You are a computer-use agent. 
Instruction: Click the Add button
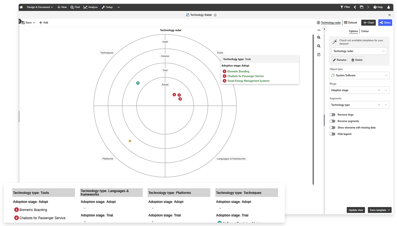[x=43, y=23]
